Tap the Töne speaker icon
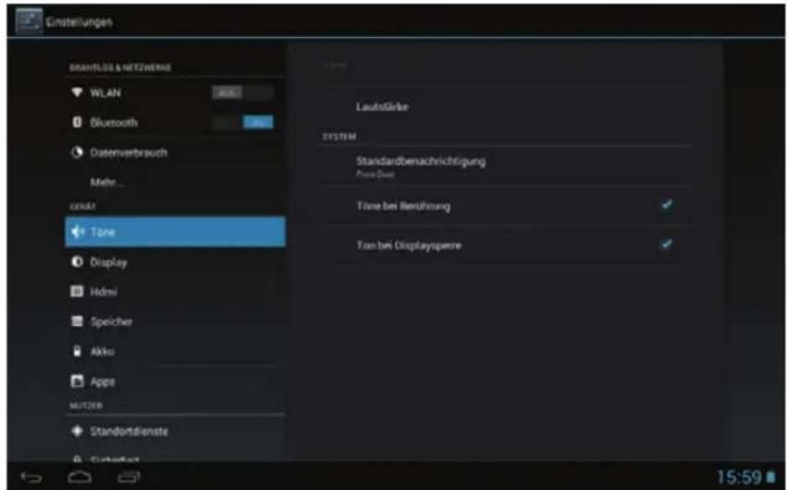788x490 pixels. [78, 232]
